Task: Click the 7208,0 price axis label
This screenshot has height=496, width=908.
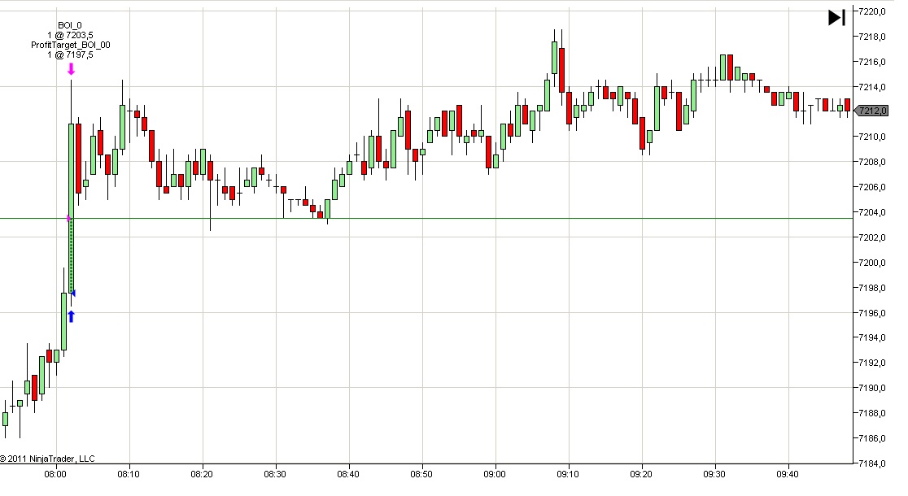Action: pyautogui.click(x=872, y=162)
